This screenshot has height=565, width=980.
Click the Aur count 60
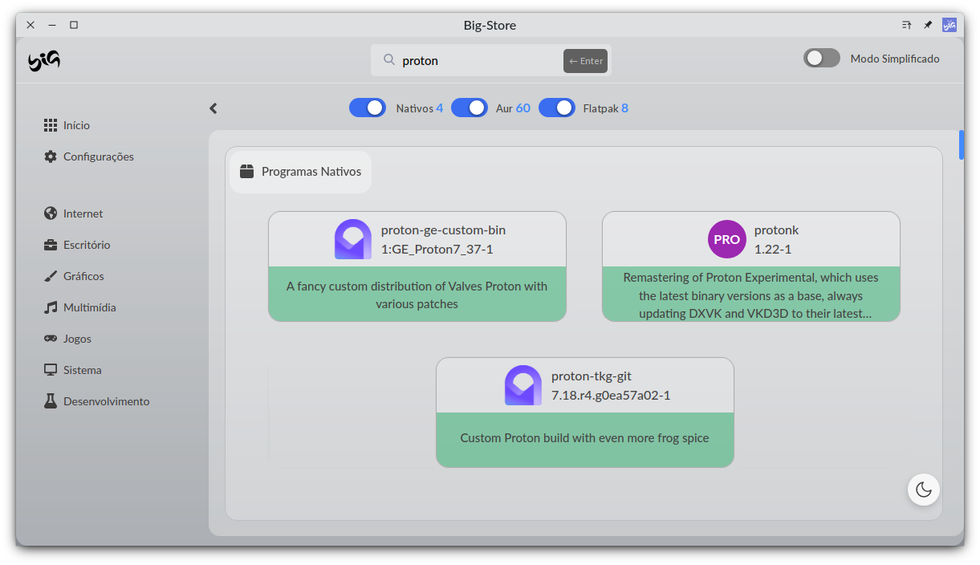pos(523,108)
